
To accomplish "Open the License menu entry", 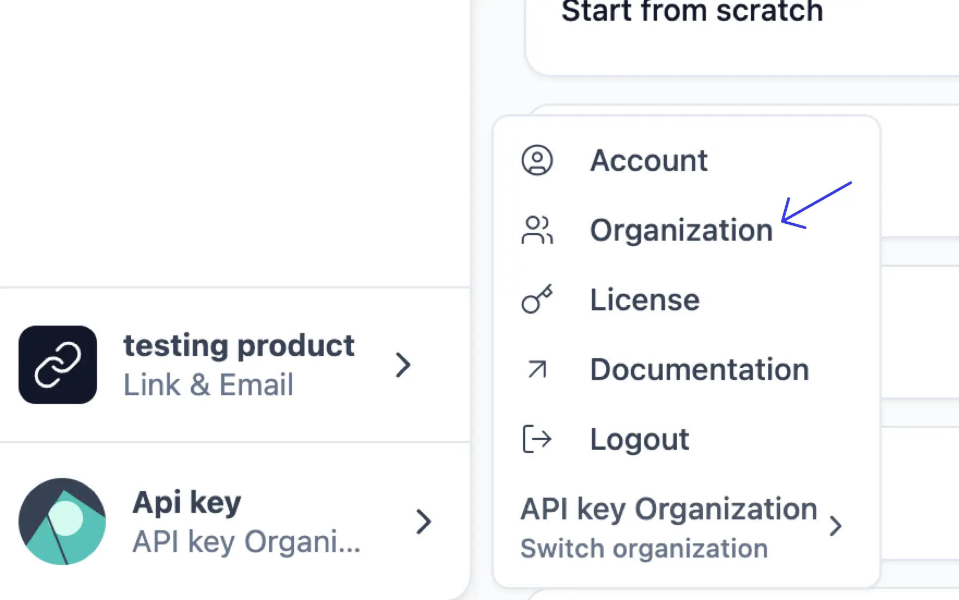I will 645,299.
